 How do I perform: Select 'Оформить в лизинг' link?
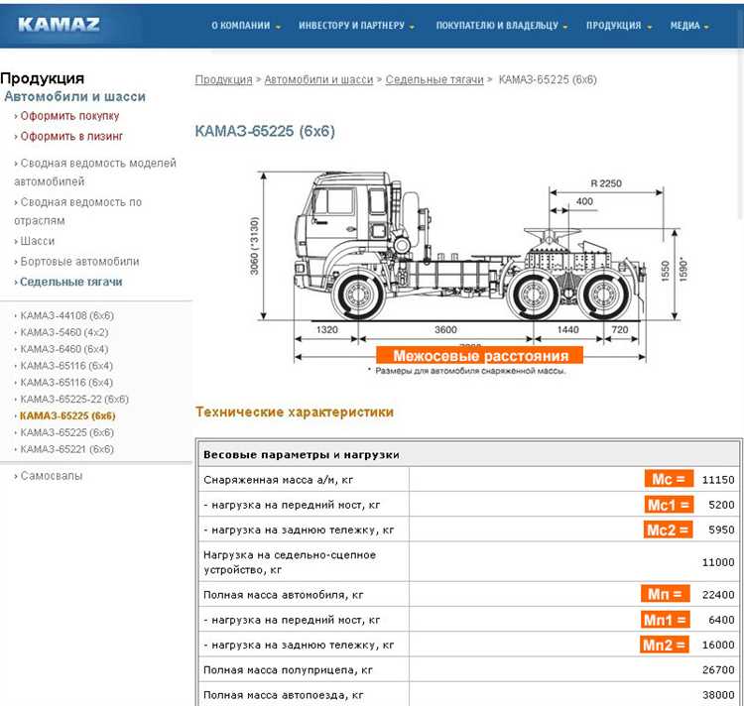pyautogui.click(x=71, y=136)
